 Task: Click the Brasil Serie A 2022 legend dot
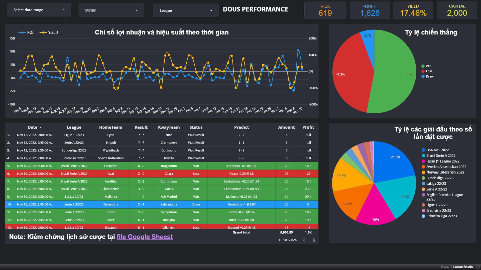423,155
